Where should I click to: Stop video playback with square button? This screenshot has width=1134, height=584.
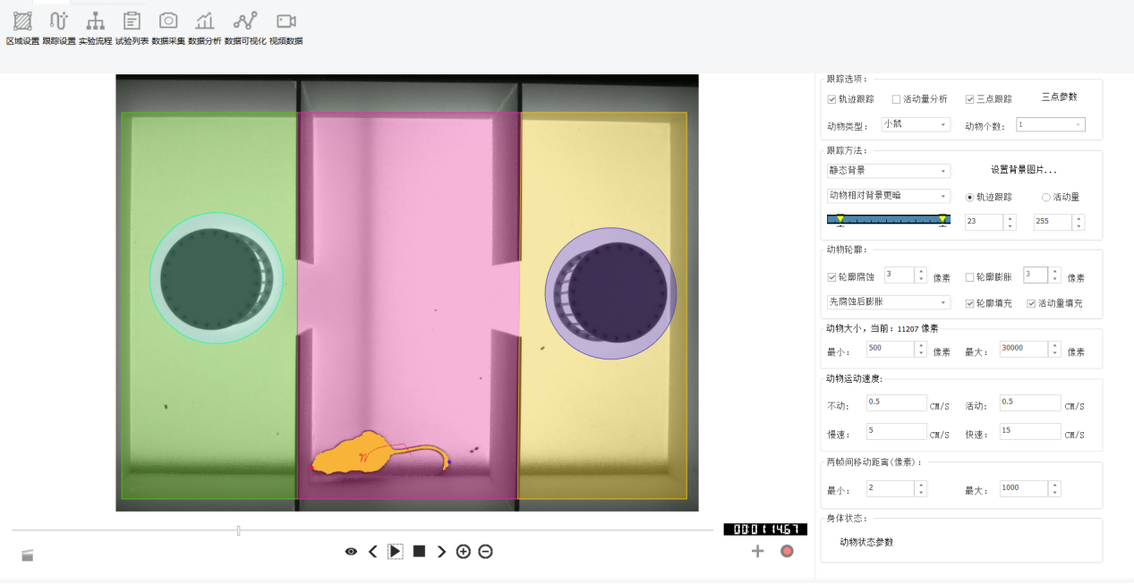(x=419, y=552)
